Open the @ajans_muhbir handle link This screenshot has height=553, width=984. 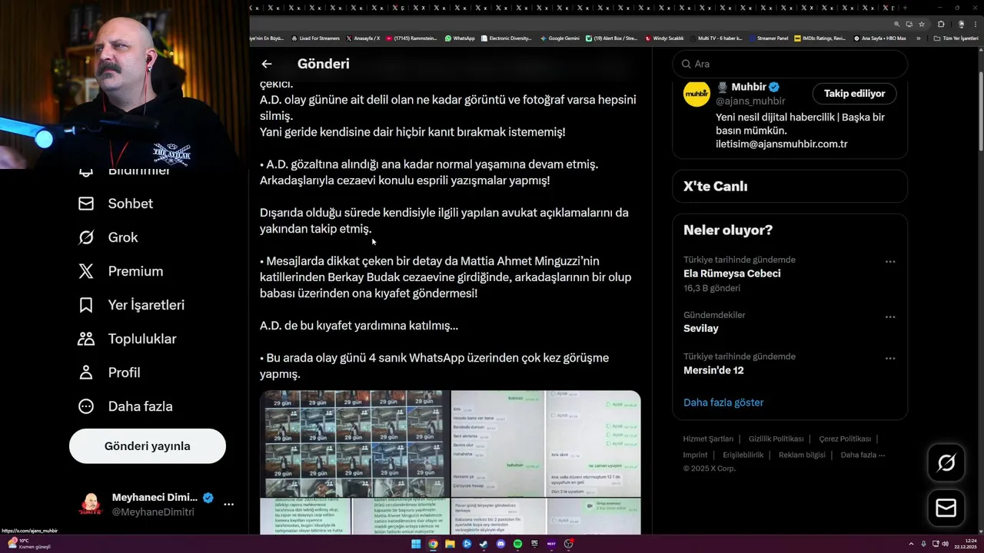click(x=750, y=101)
